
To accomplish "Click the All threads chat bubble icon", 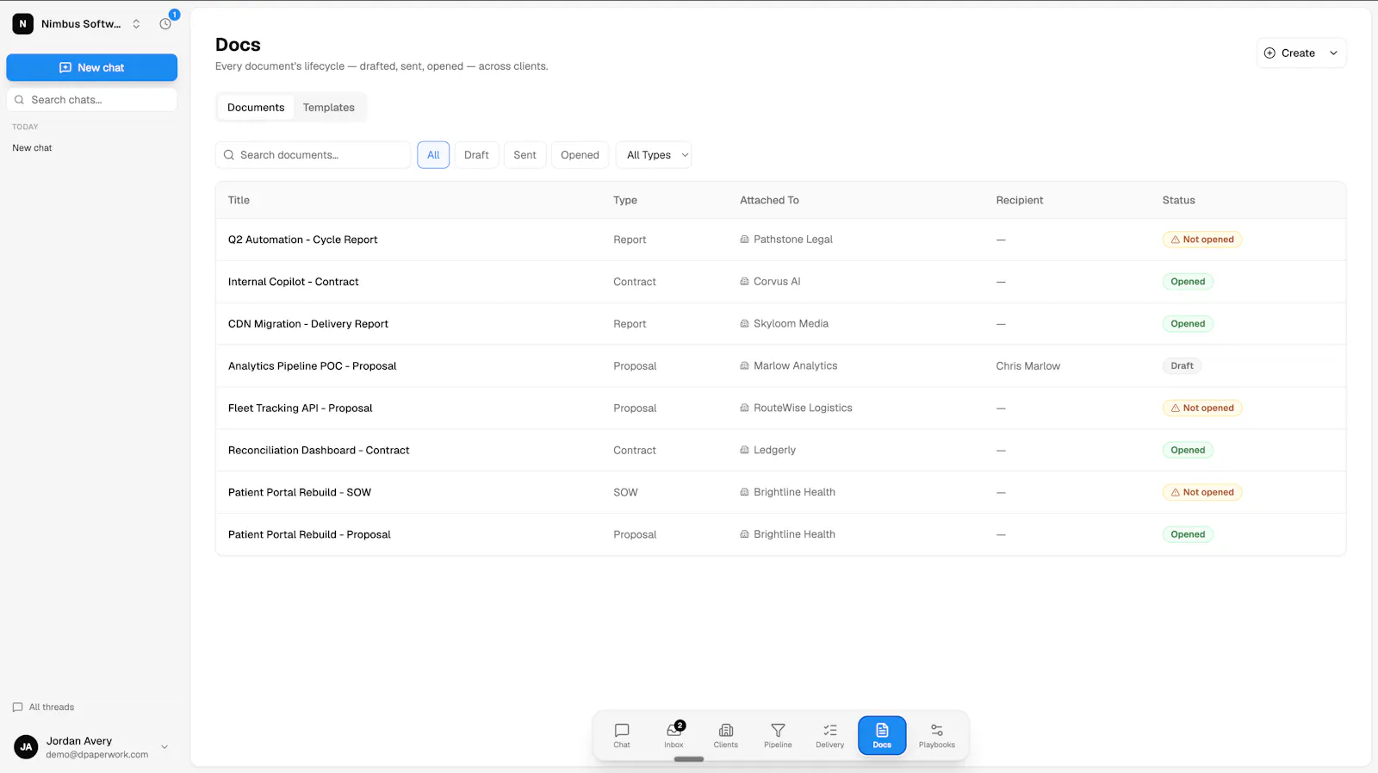I will pyautogui.click(x=17, y=708).
